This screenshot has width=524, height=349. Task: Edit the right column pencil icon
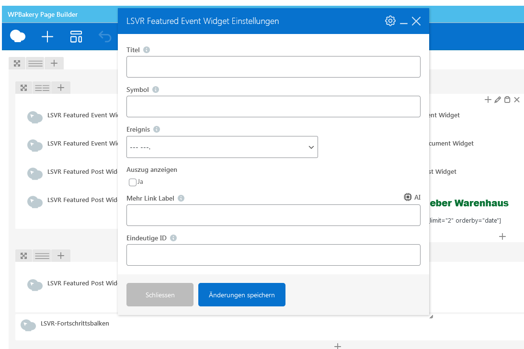498,100
